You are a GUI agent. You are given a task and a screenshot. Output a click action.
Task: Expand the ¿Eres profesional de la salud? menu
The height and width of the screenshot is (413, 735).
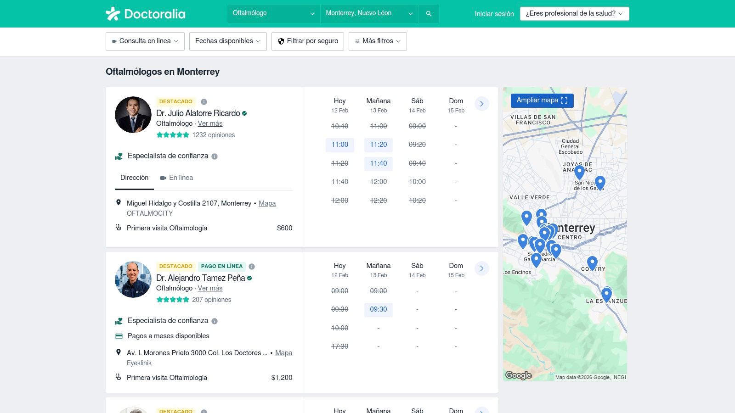point(574,14)
